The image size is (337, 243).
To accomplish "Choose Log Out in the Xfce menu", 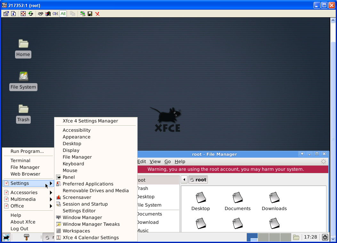I will [x=19, y=229].
